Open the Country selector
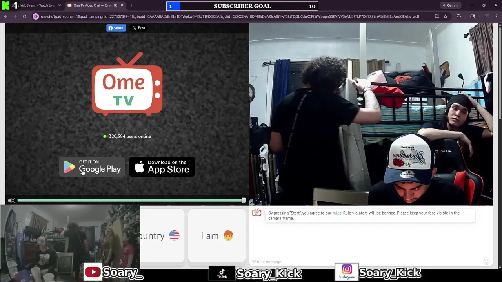 click(x=162, y=235)
